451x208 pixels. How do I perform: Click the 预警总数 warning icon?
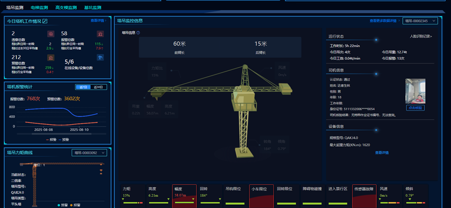(51, 58)
